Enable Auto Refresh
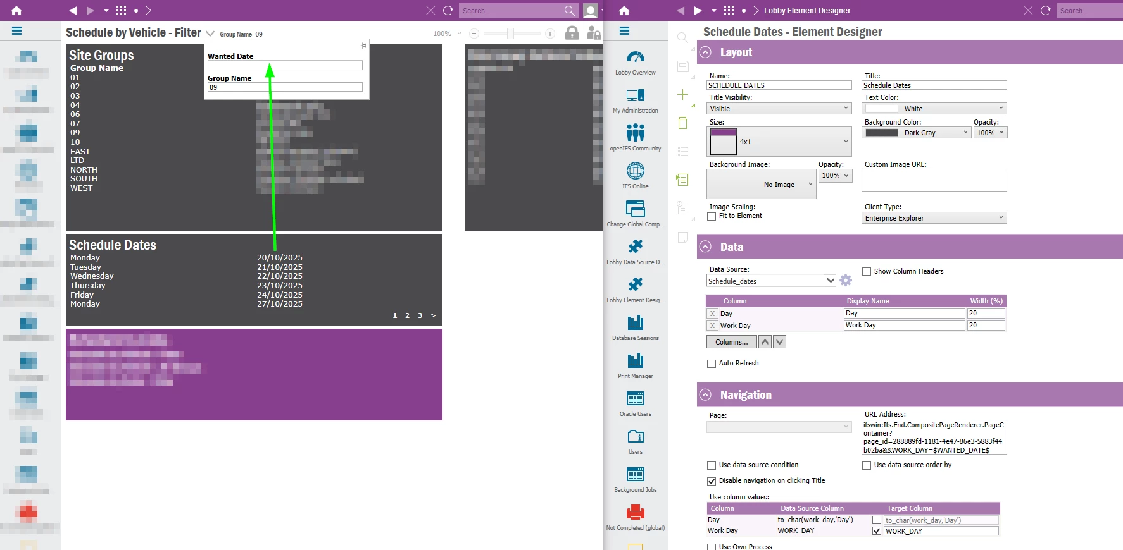Viewport: 1123px width, 550px height. [712, 364]
